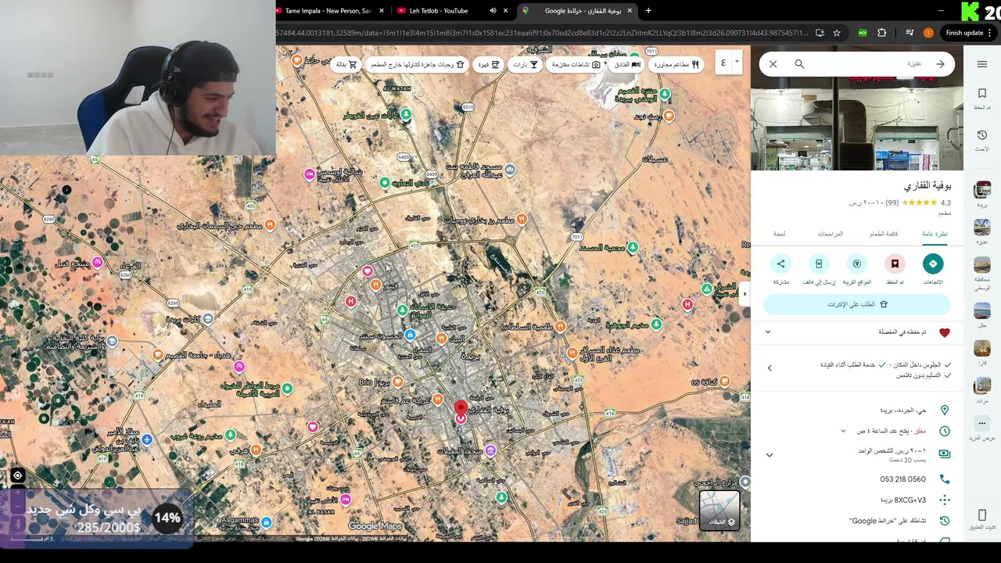Switch to Menu (قائمة الطعام) tab
The width and height of the screenshot is (1001, 563).
883,234
